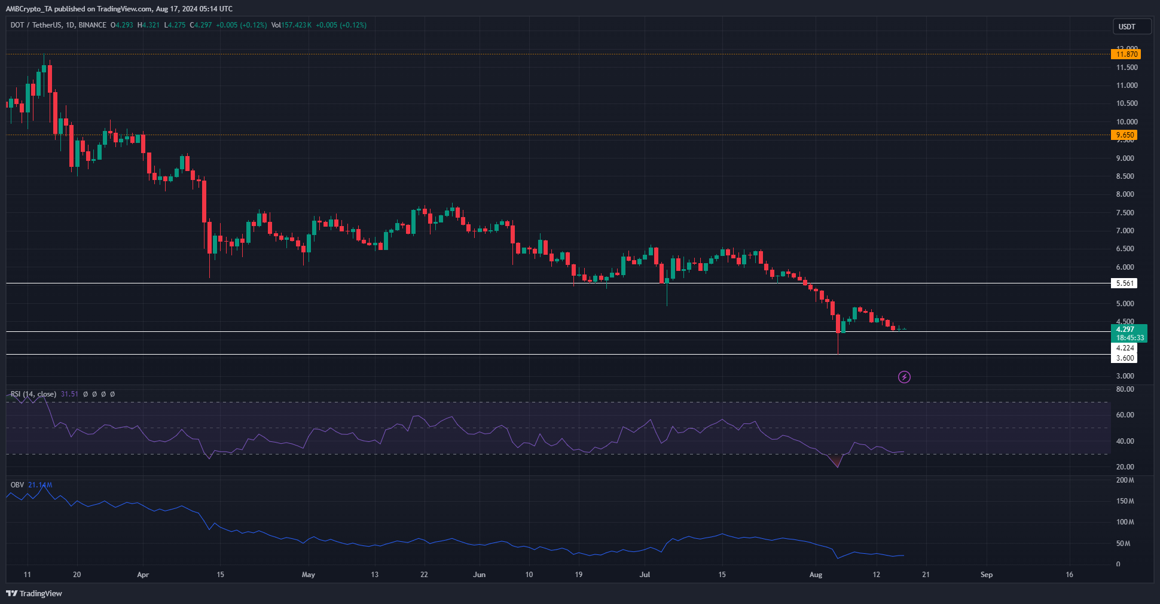This screenshot has height=604, width=1160.
Task: Click the purple lightning bolt event icon
Action: coord(904,377)
